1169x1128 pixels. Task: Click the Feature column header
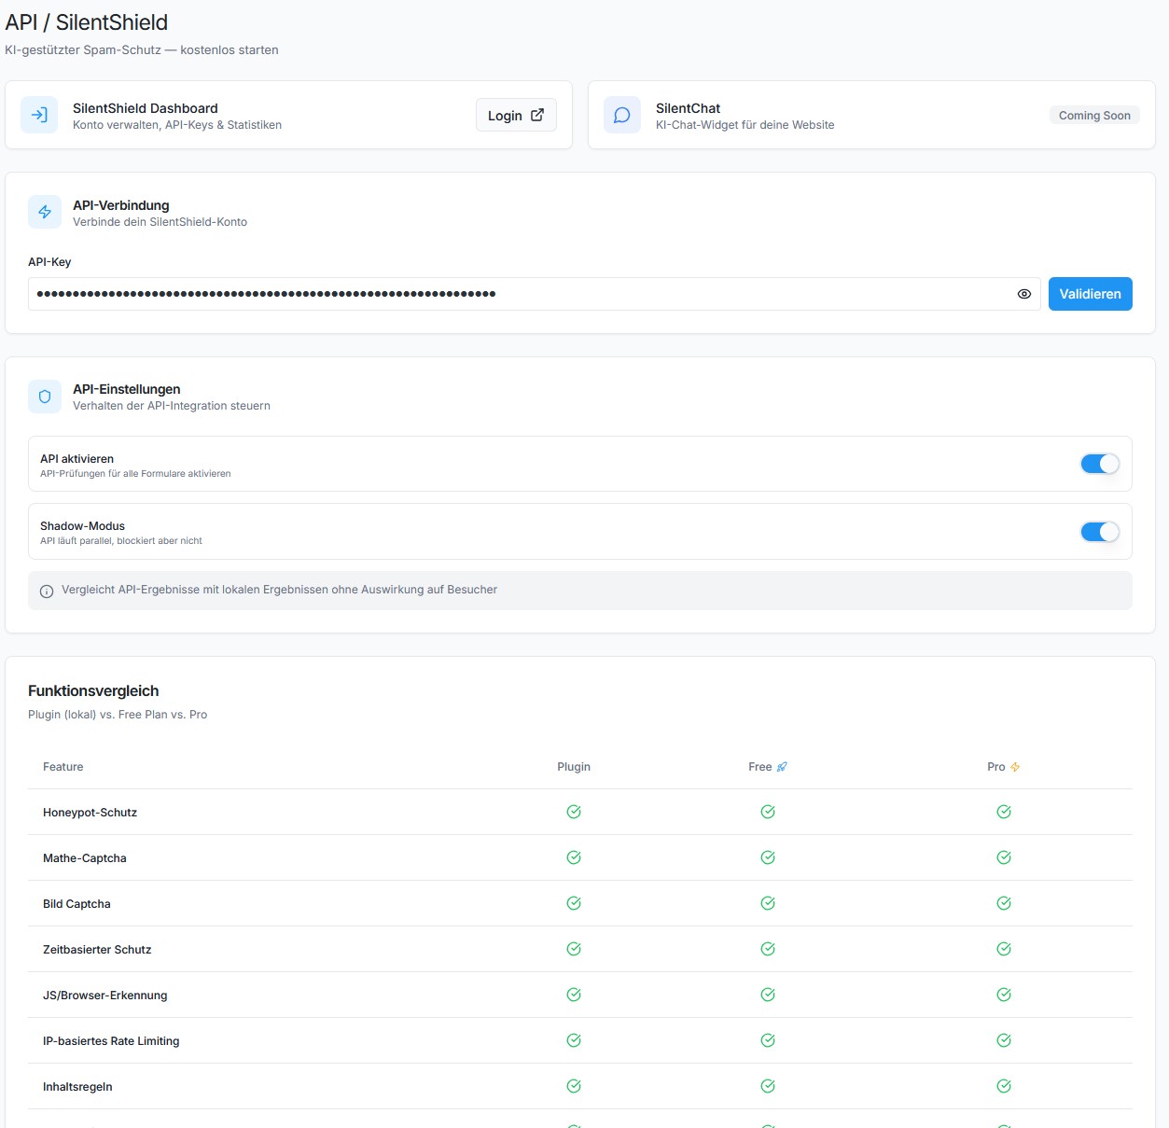point(63,766)
